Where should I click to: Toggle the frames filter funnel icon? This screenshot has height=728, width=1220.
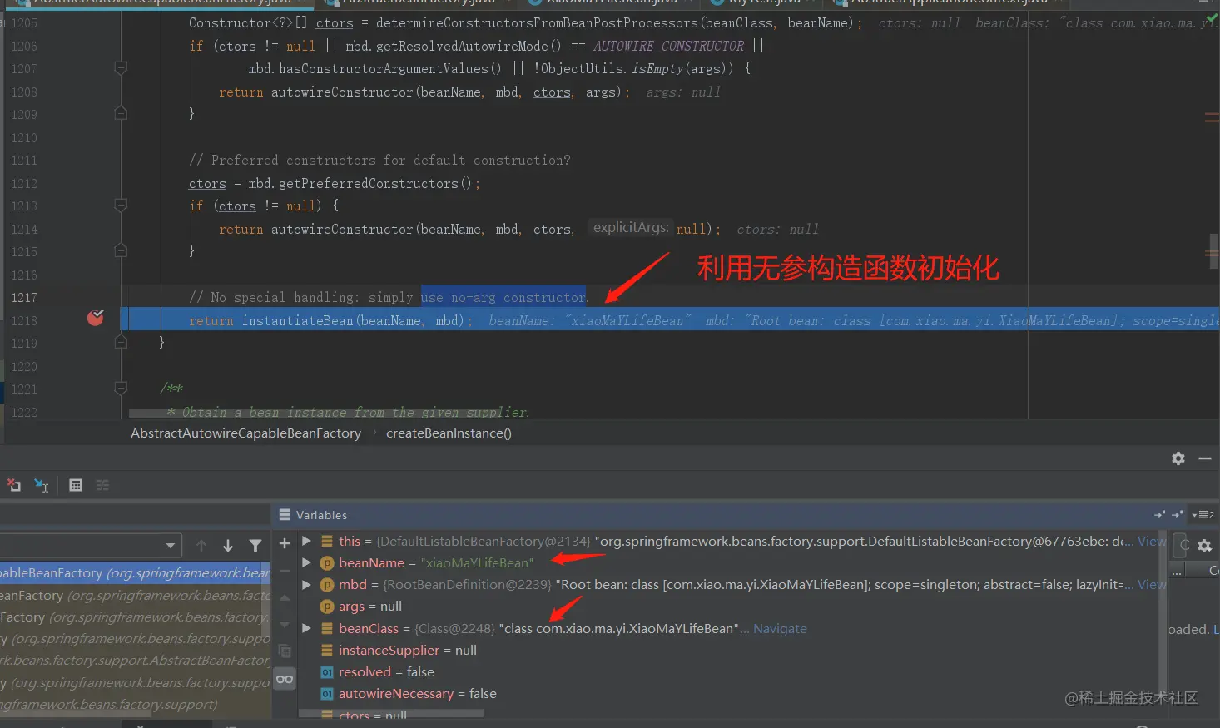point(255,546)
